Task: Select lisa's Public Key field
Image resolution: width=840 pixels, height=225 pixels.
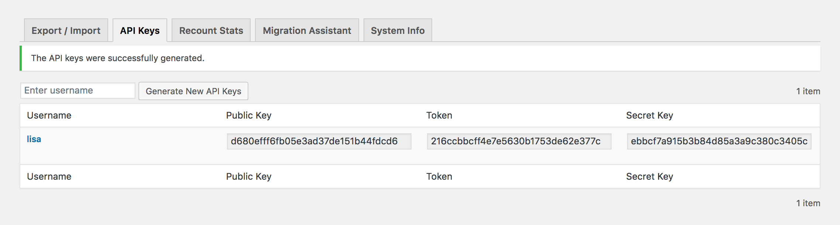Action: [319, 141]
